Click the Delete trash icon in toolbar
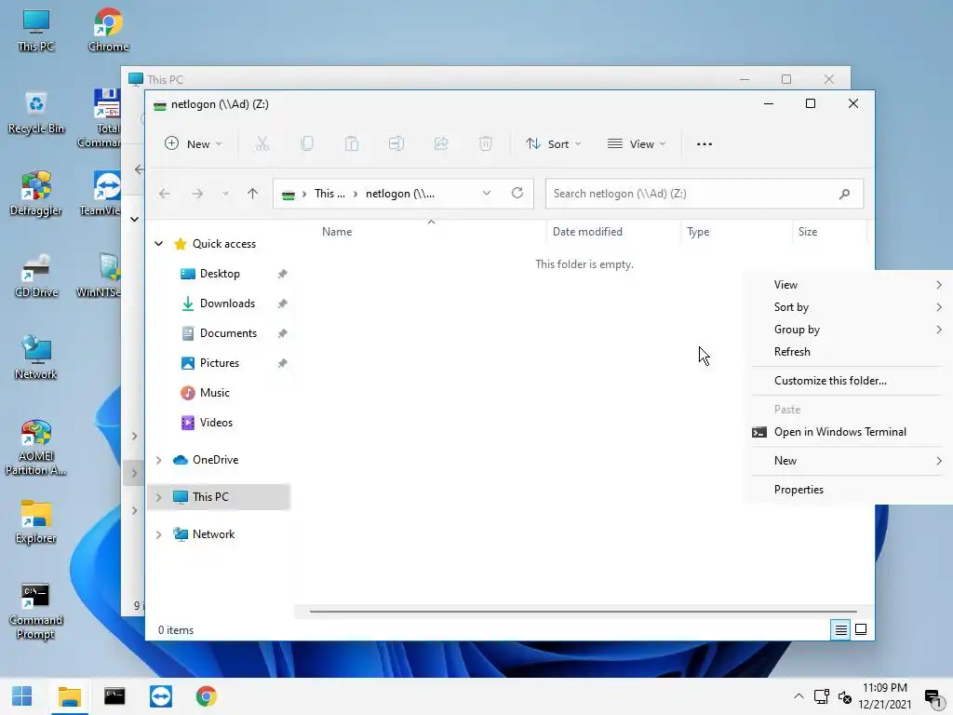 [x=485, y=144]
